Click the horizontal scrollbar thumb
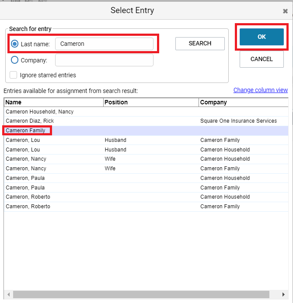This screenshot has width=293, height=303. pyautogui.click(x=141, y=295)
